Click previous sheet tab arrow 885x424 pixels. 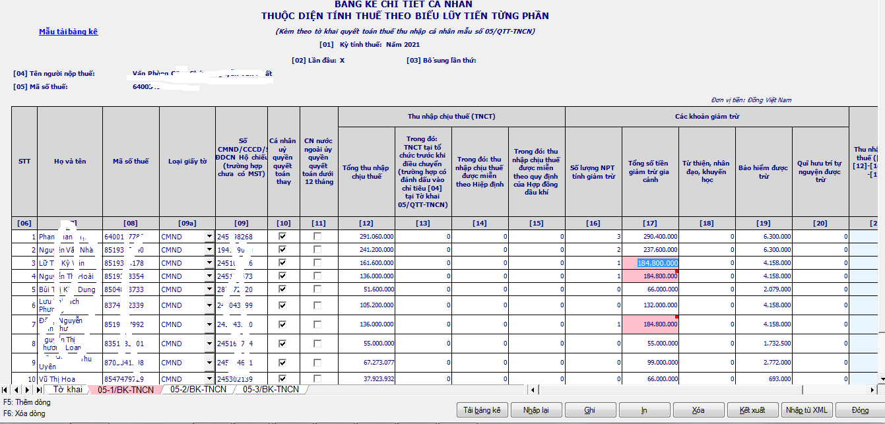pyautogui.click(x=15, y=390)
